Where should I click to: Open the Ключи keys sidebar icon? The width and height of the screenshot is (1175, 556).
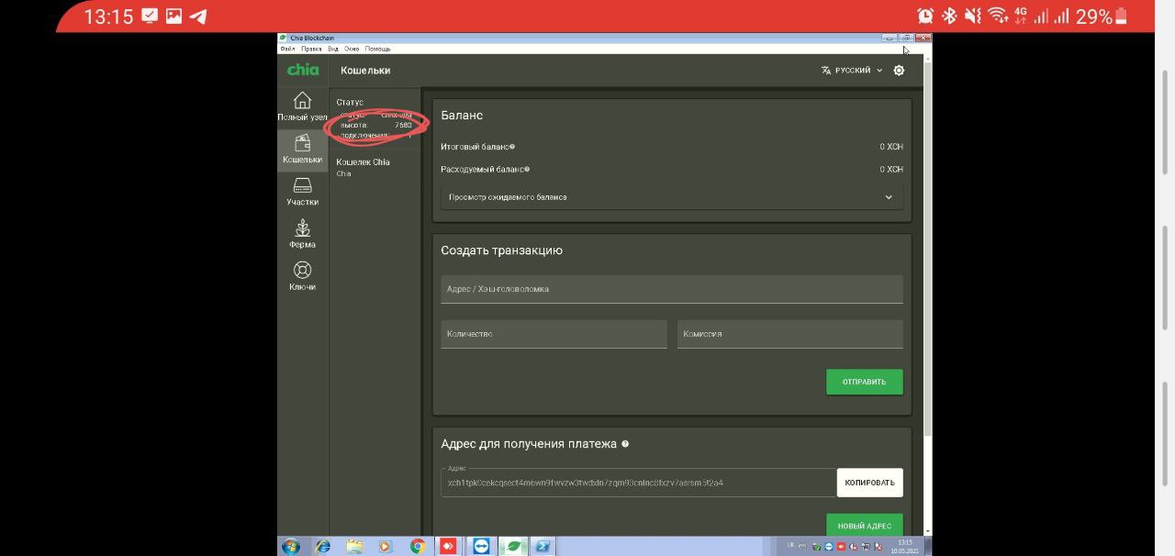tap(302, 276)
